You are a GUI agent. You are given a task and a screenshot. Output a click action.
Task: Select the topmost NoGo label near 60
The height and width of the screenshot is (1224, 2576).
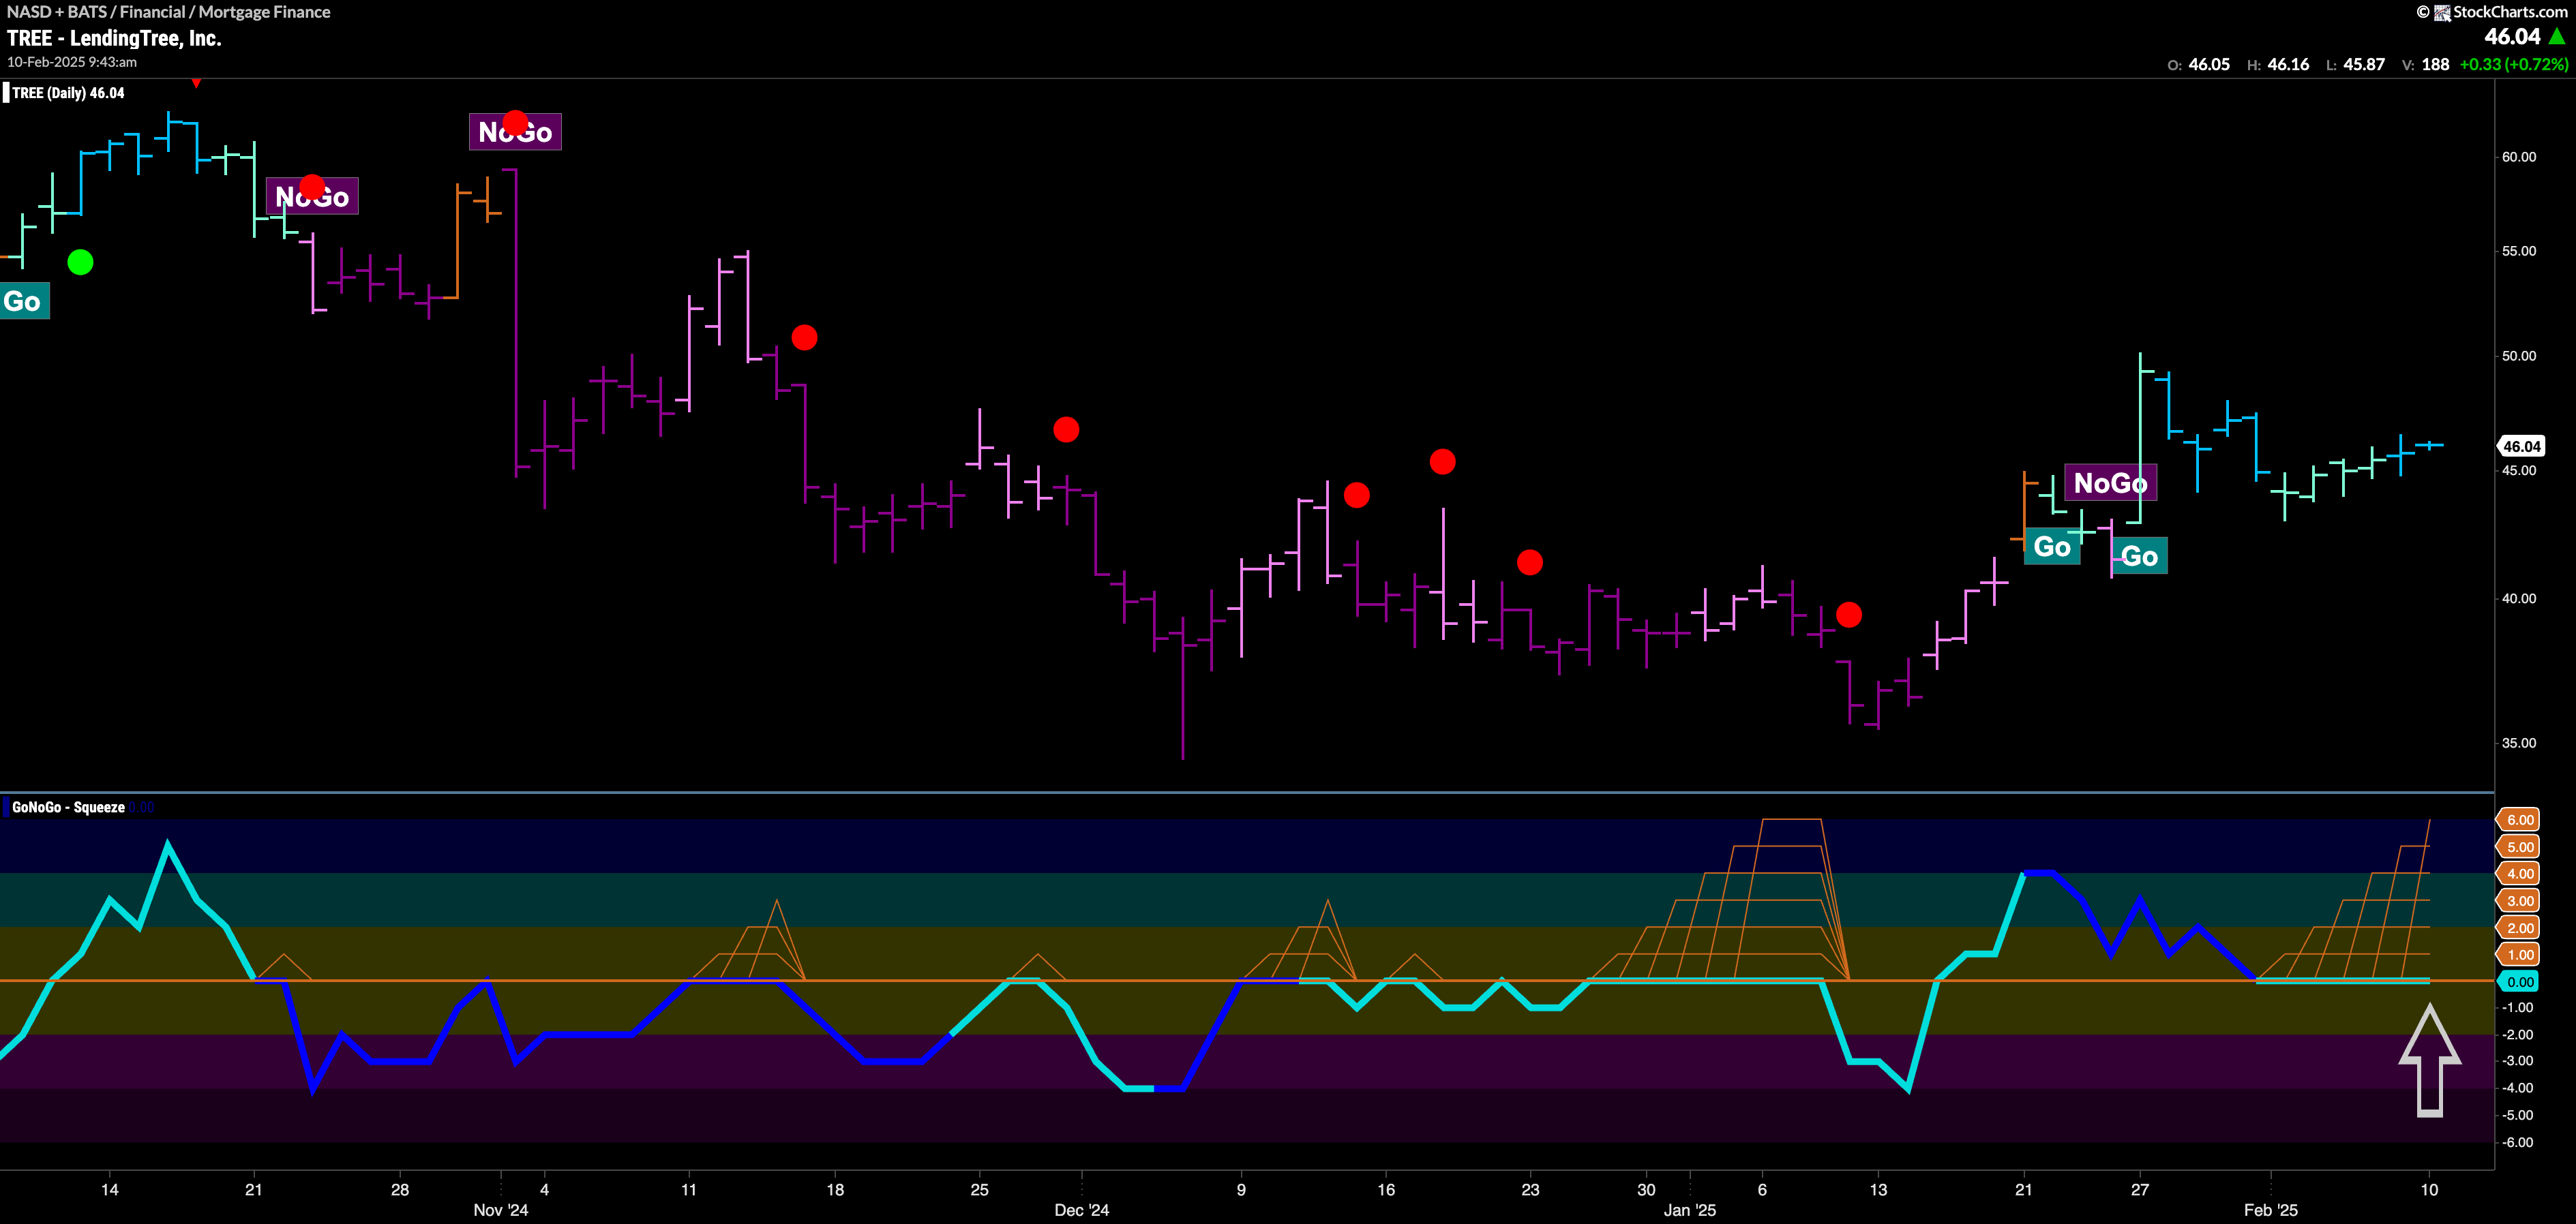[515, 132]
